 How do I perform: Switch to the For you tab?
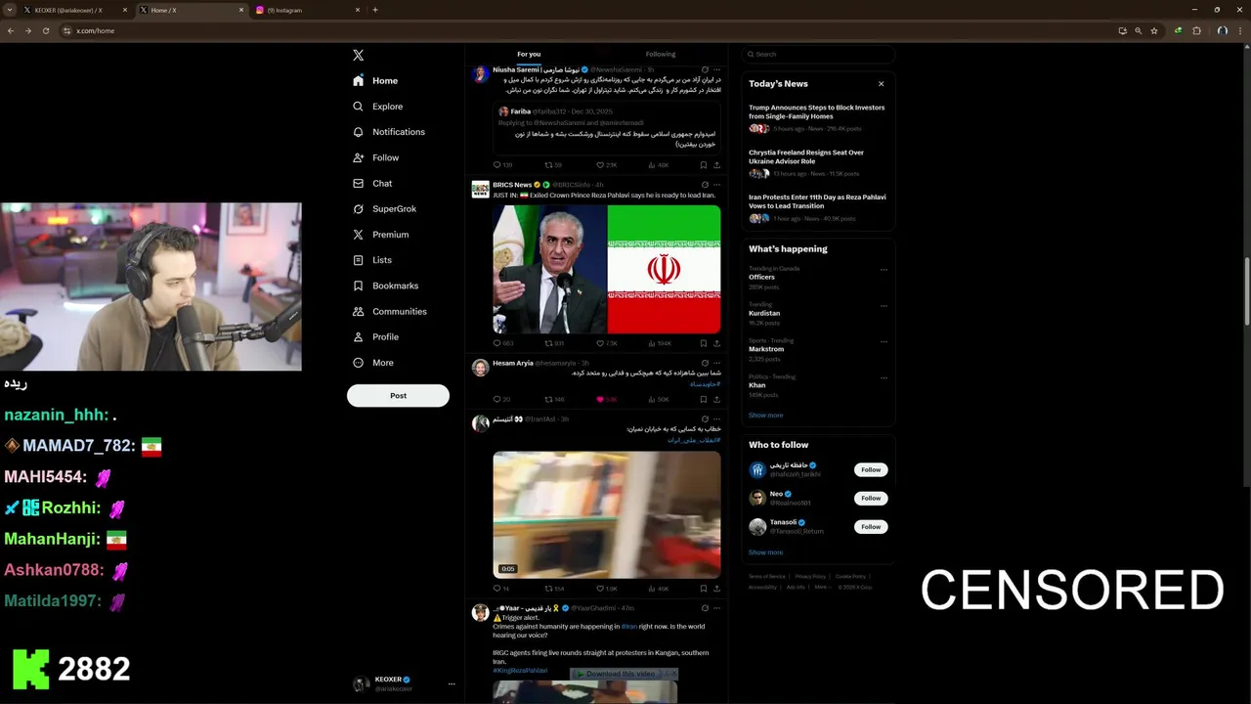[529, 54]
